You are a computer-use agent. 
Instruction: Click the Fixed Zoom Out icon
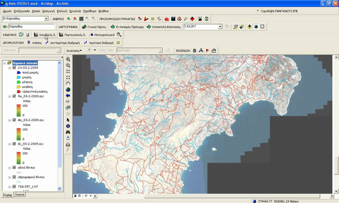click(68, 78)
